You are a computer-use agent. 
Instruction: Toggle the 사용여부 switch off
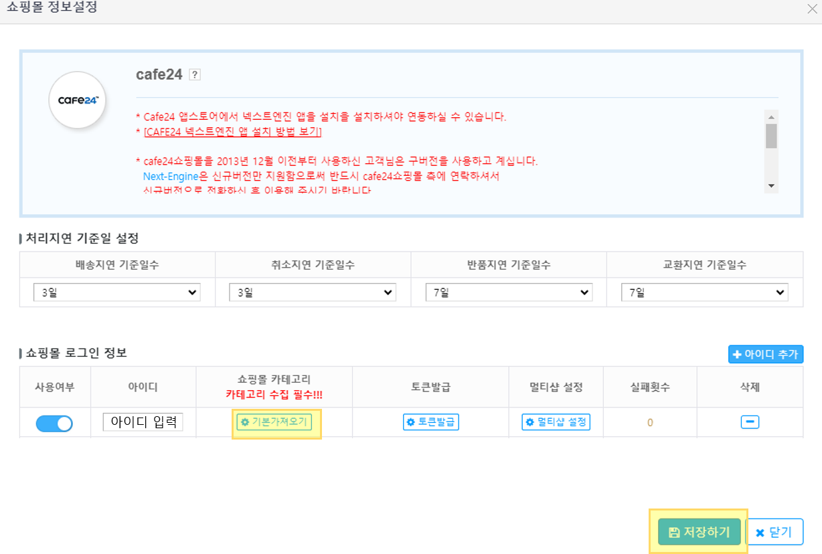[54, 424]
